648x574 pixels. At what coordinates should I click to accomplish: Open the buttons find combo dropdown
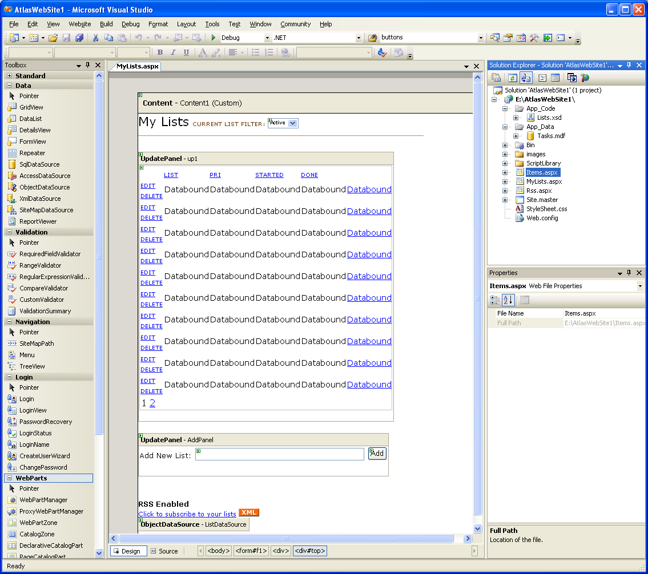tap(480, 38)
